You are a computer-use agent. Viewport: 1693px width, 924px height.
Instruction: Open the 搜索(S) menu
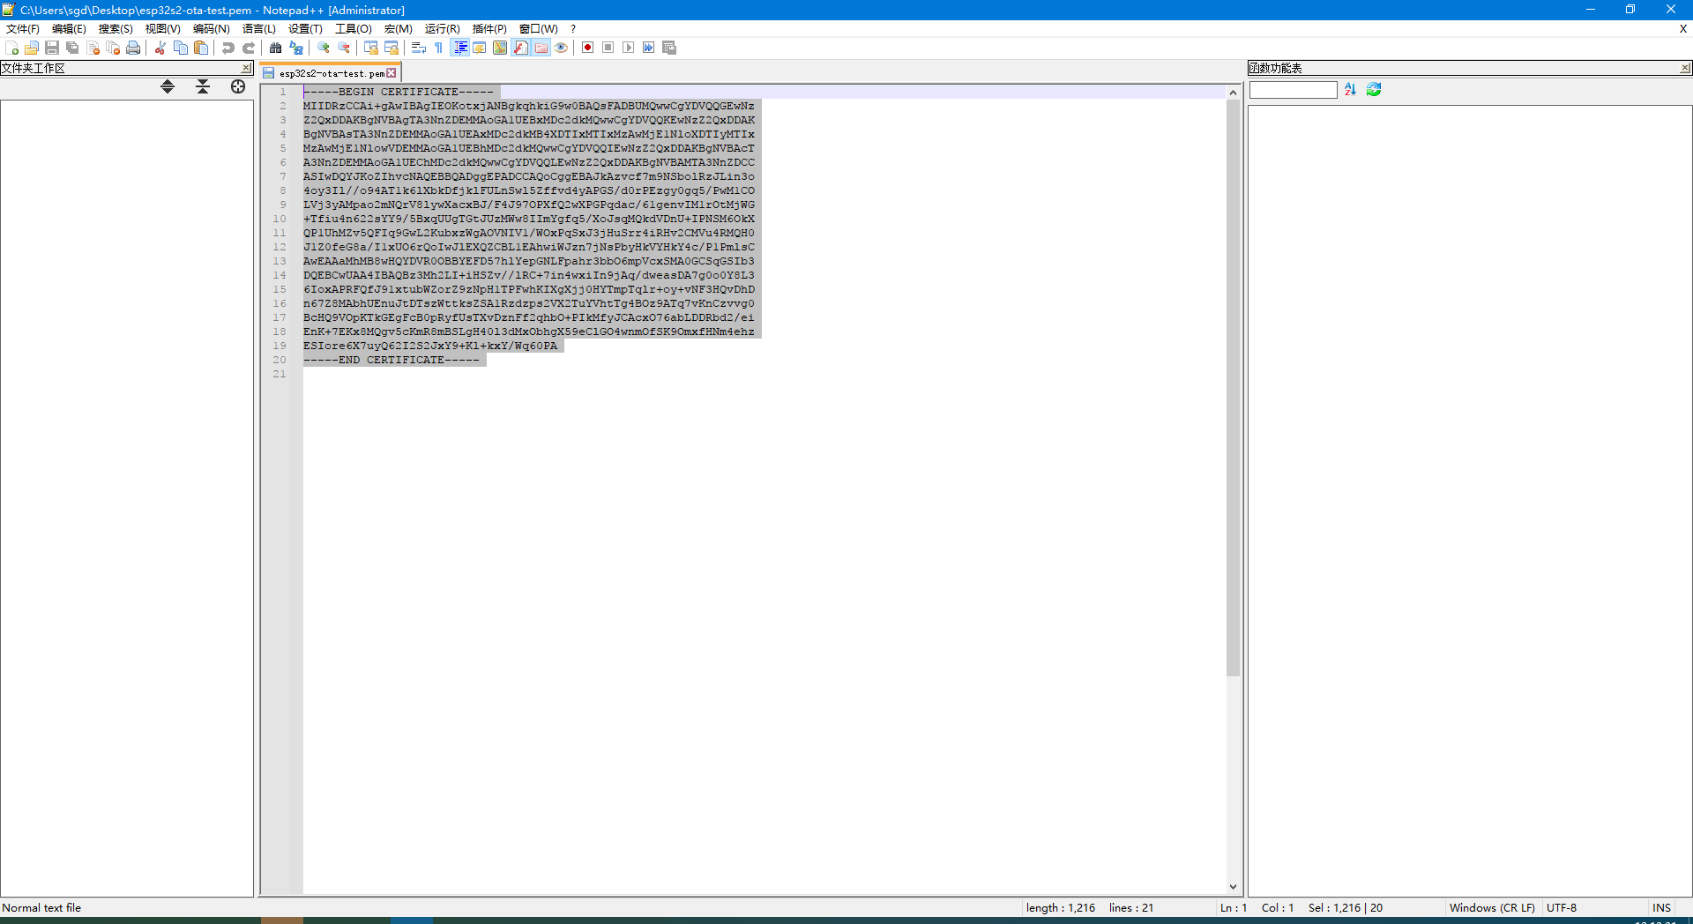pos(116,29)
